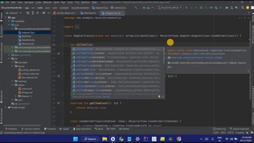Screen dimensions: 254x143
Task: Click the green hammer Make Project icon
Action: coord(136,8)
